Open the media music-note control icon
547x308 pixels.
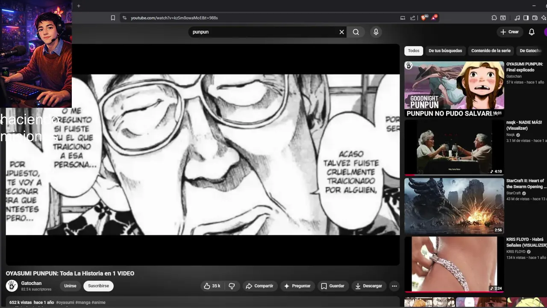(x=518, y=18)
